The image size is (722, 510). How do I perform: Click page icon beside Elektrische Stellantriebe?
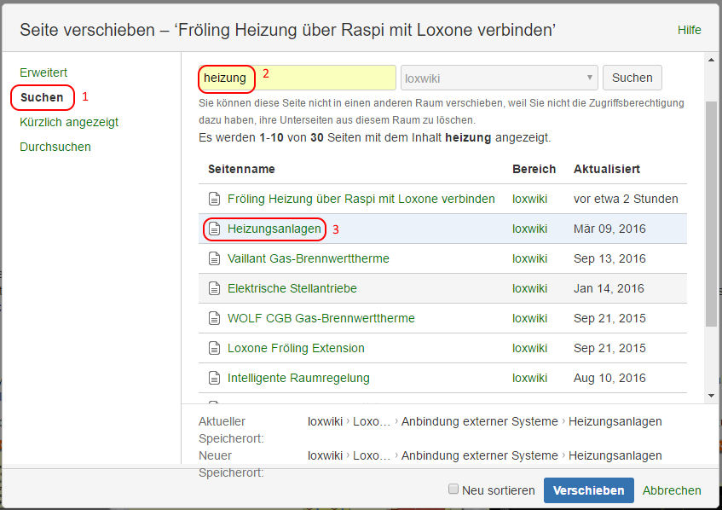coord(215,288)
